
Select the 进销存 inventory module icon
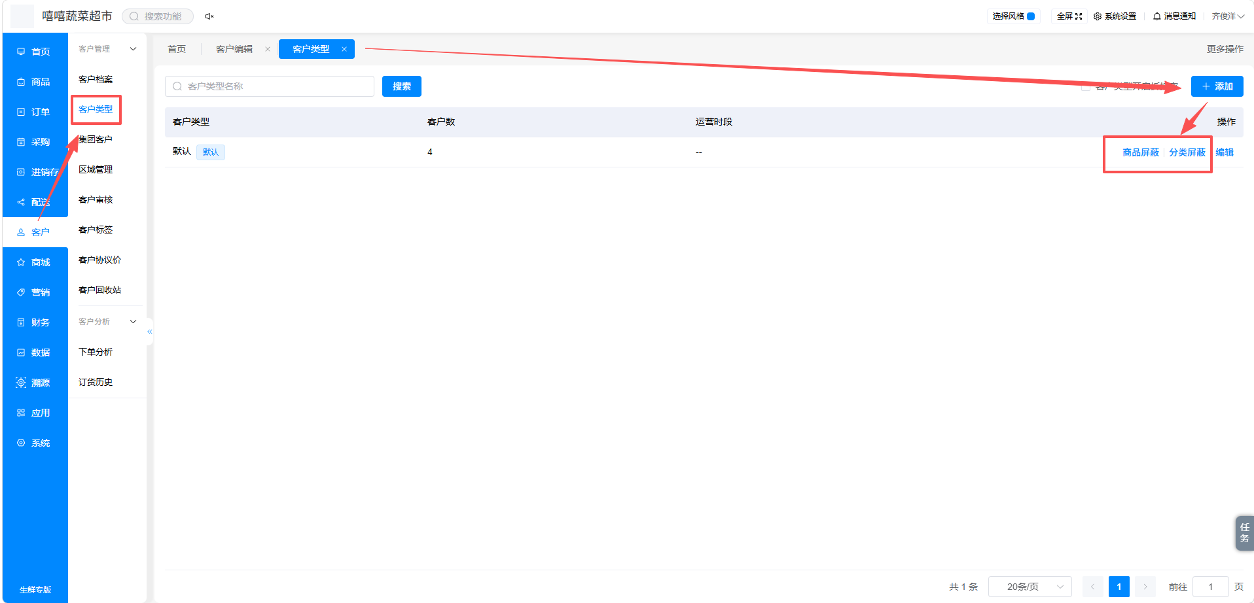(x=21, y=172)
